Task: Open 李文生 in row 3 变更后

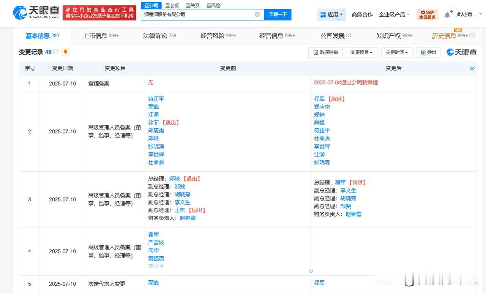Action: point(348,191)
